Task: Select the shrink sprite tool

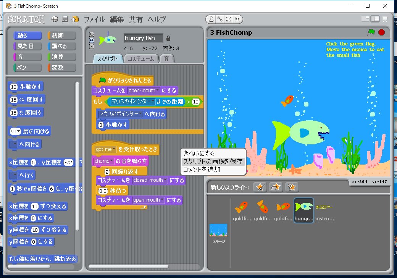Action: [237, 19]
